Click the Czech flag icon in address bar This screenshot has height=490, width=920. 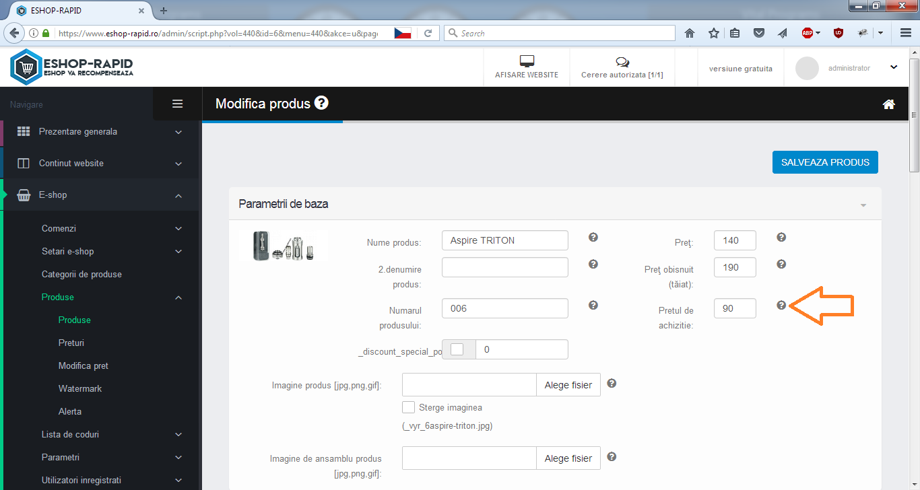click(403, 33)
